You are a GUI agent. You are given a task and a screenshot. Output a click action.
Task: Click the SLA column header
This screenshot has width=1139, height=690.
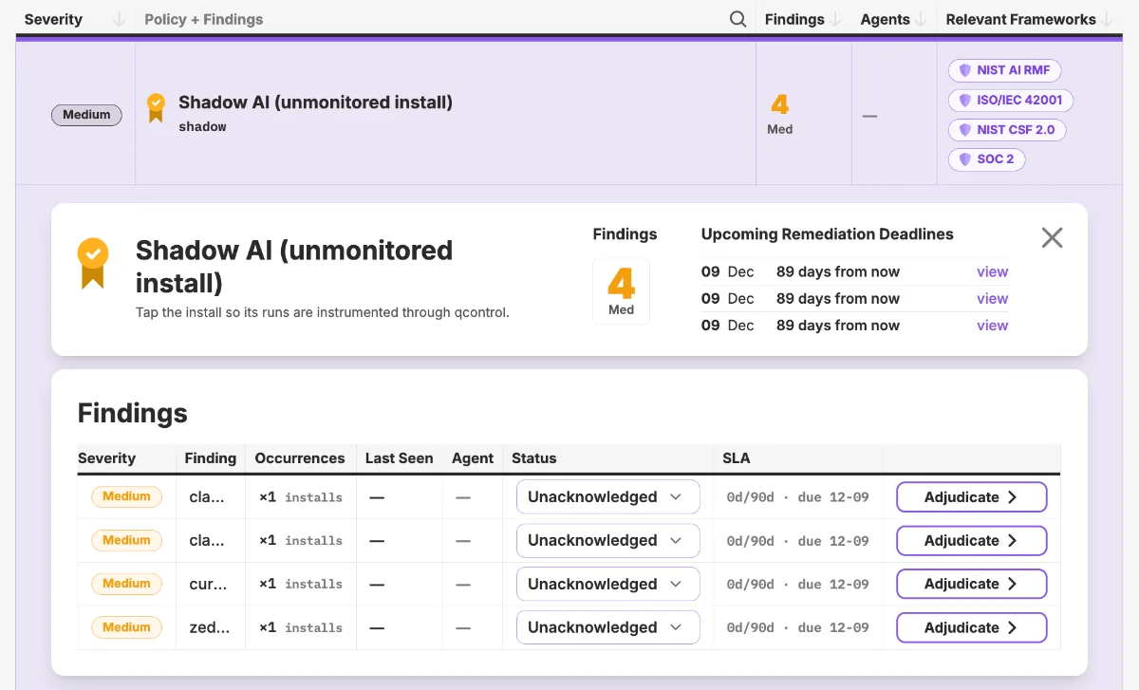coord(737,457)
